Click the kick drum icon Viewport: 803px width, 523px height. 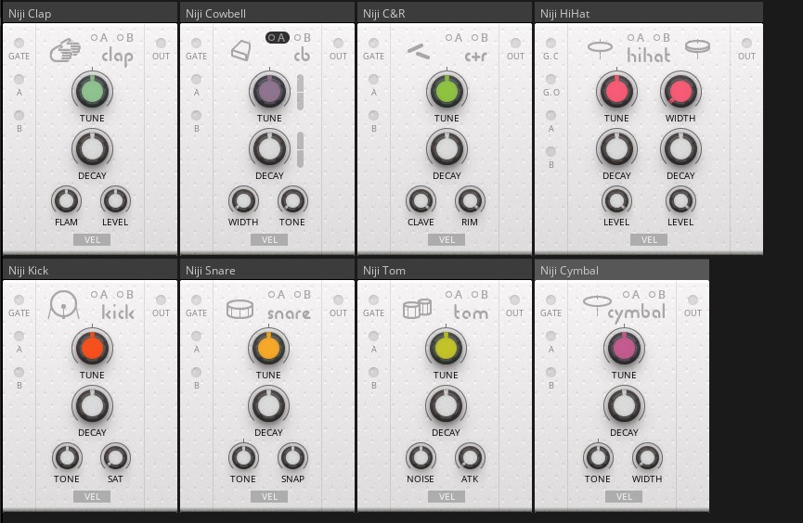pos(63,305)
